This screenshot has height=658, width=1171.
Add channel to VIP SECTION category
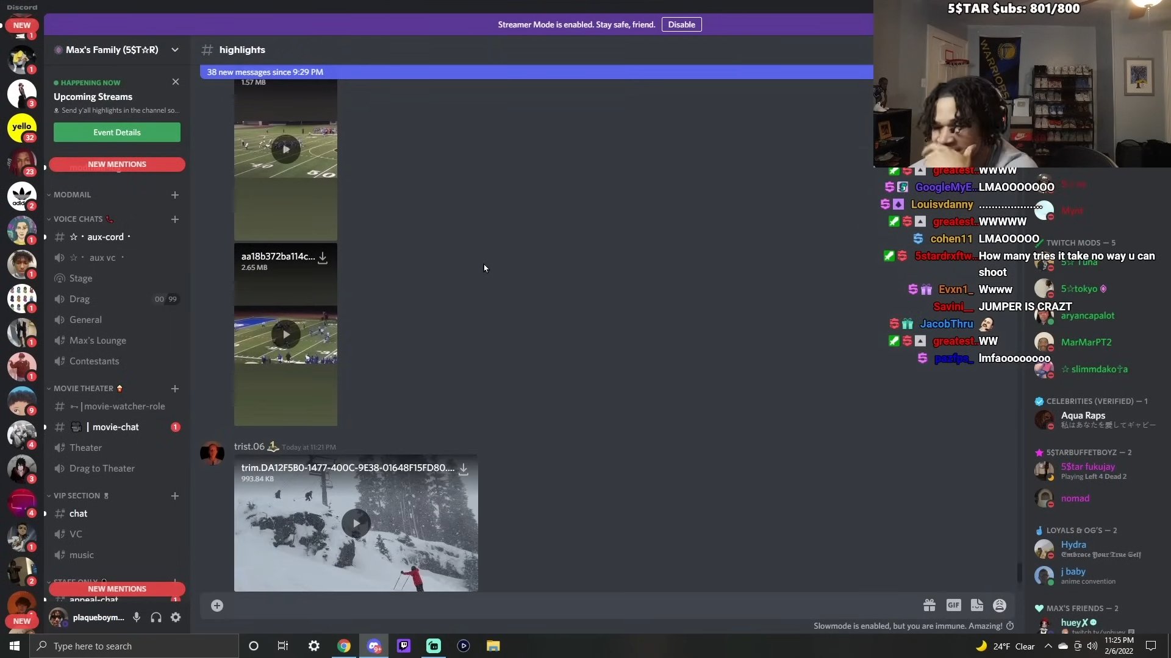pos(175,496)
